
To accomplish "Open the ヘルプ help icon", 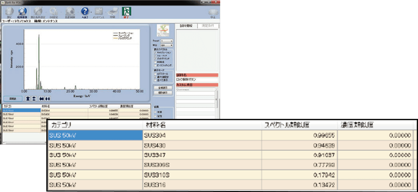I will [85, 12].
